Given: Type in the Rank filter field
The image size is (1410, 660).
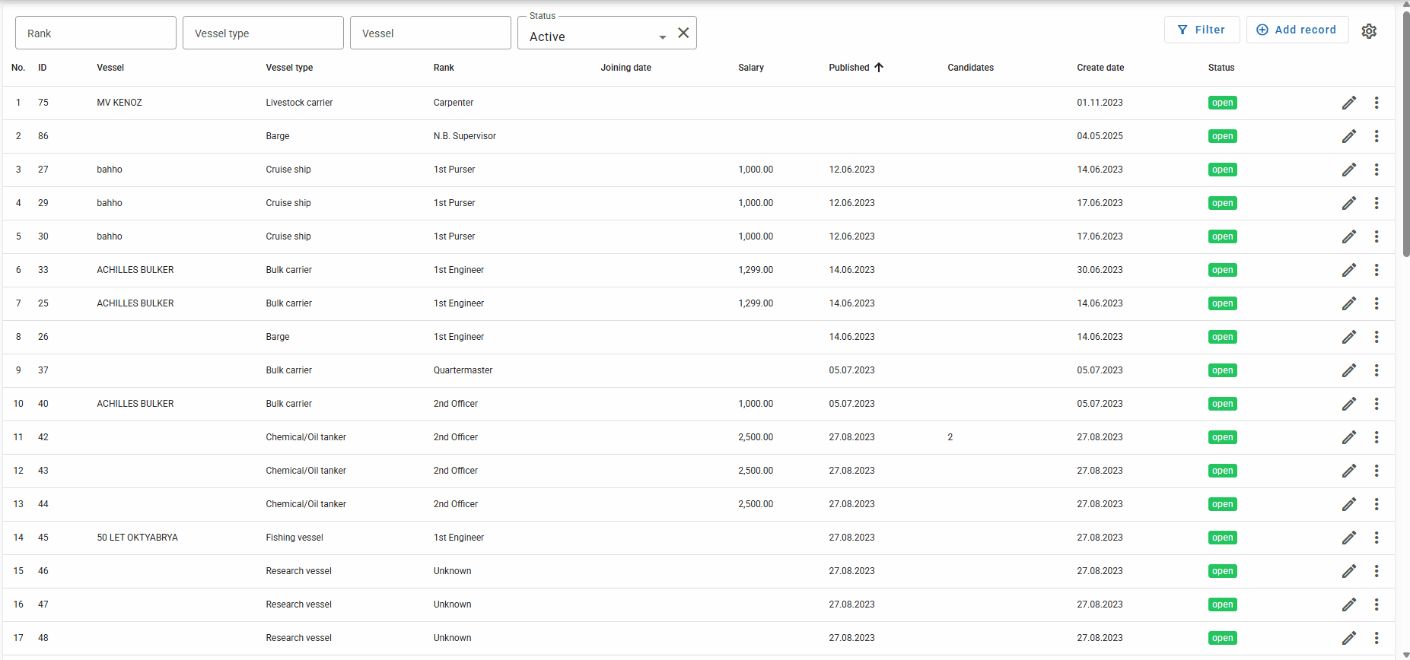Looking at the screenshot, I should [96, 33].
